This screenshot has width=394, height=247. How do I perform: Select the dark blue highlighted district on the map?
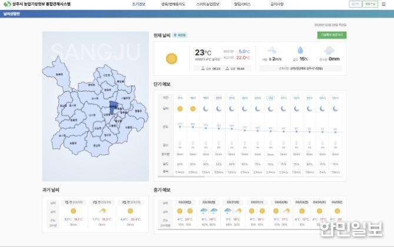113,106
